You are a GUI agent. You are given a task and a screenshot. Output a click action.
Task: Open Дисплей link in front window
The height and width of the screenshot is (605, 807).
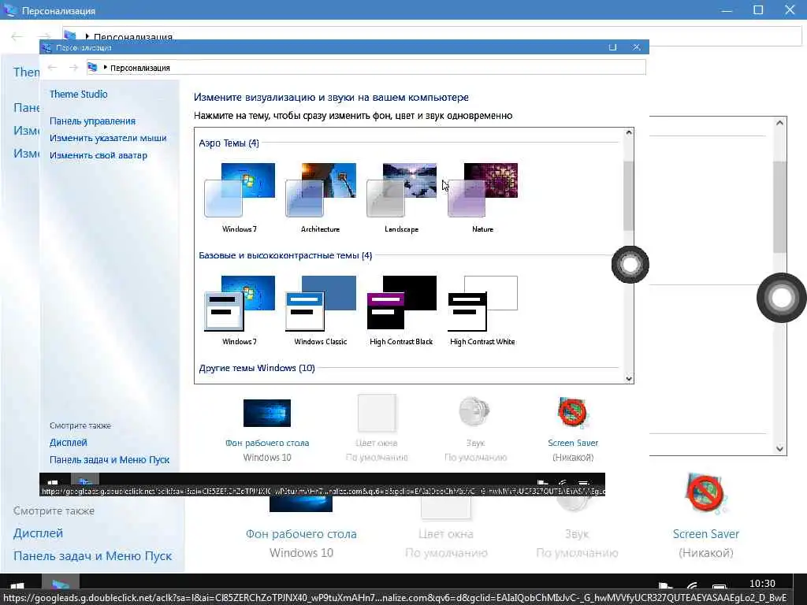69,443
